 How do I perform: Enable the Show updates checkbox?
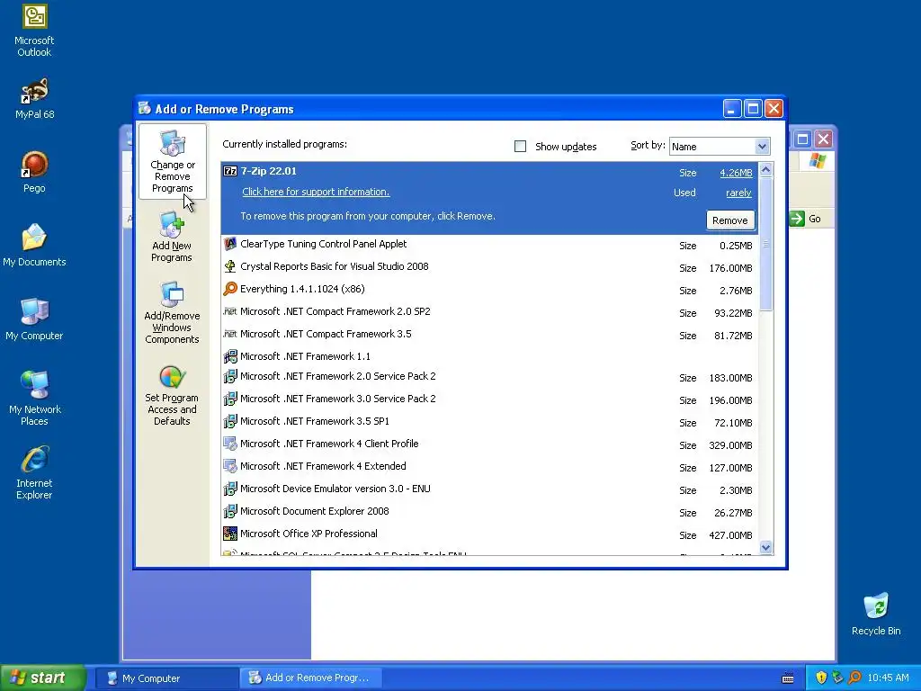point(521,147)
